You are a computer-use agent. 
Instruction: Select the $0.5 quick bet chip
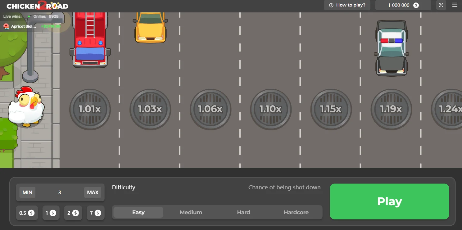(x=27, y=213)
